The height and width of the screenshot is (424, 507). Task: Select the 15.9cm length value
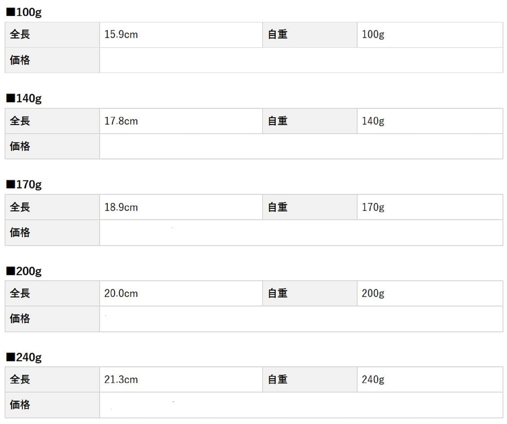(121, 35)
